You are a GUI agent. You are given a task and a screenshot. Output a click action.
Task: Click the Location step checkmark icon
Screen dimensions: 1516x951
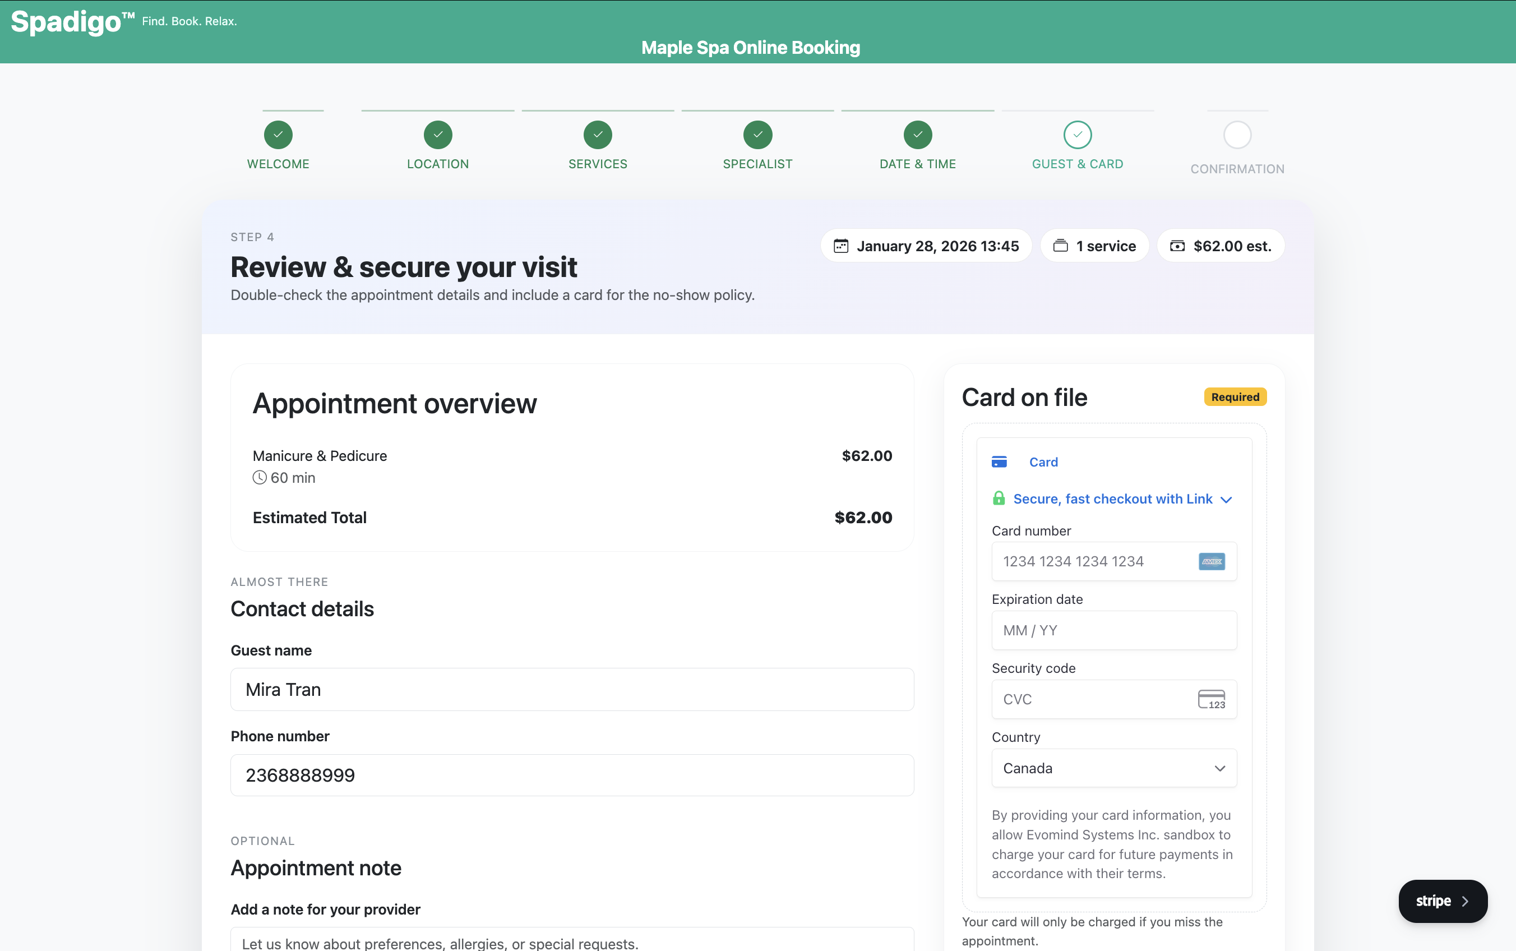coord(438,135)
